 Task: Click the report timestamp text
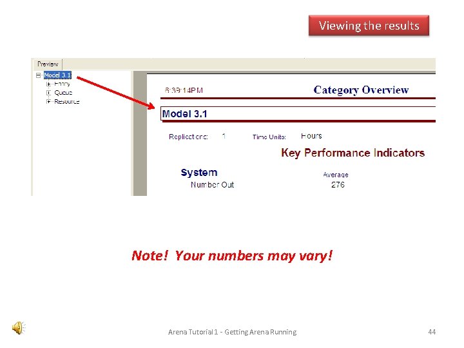click(184, 90)
